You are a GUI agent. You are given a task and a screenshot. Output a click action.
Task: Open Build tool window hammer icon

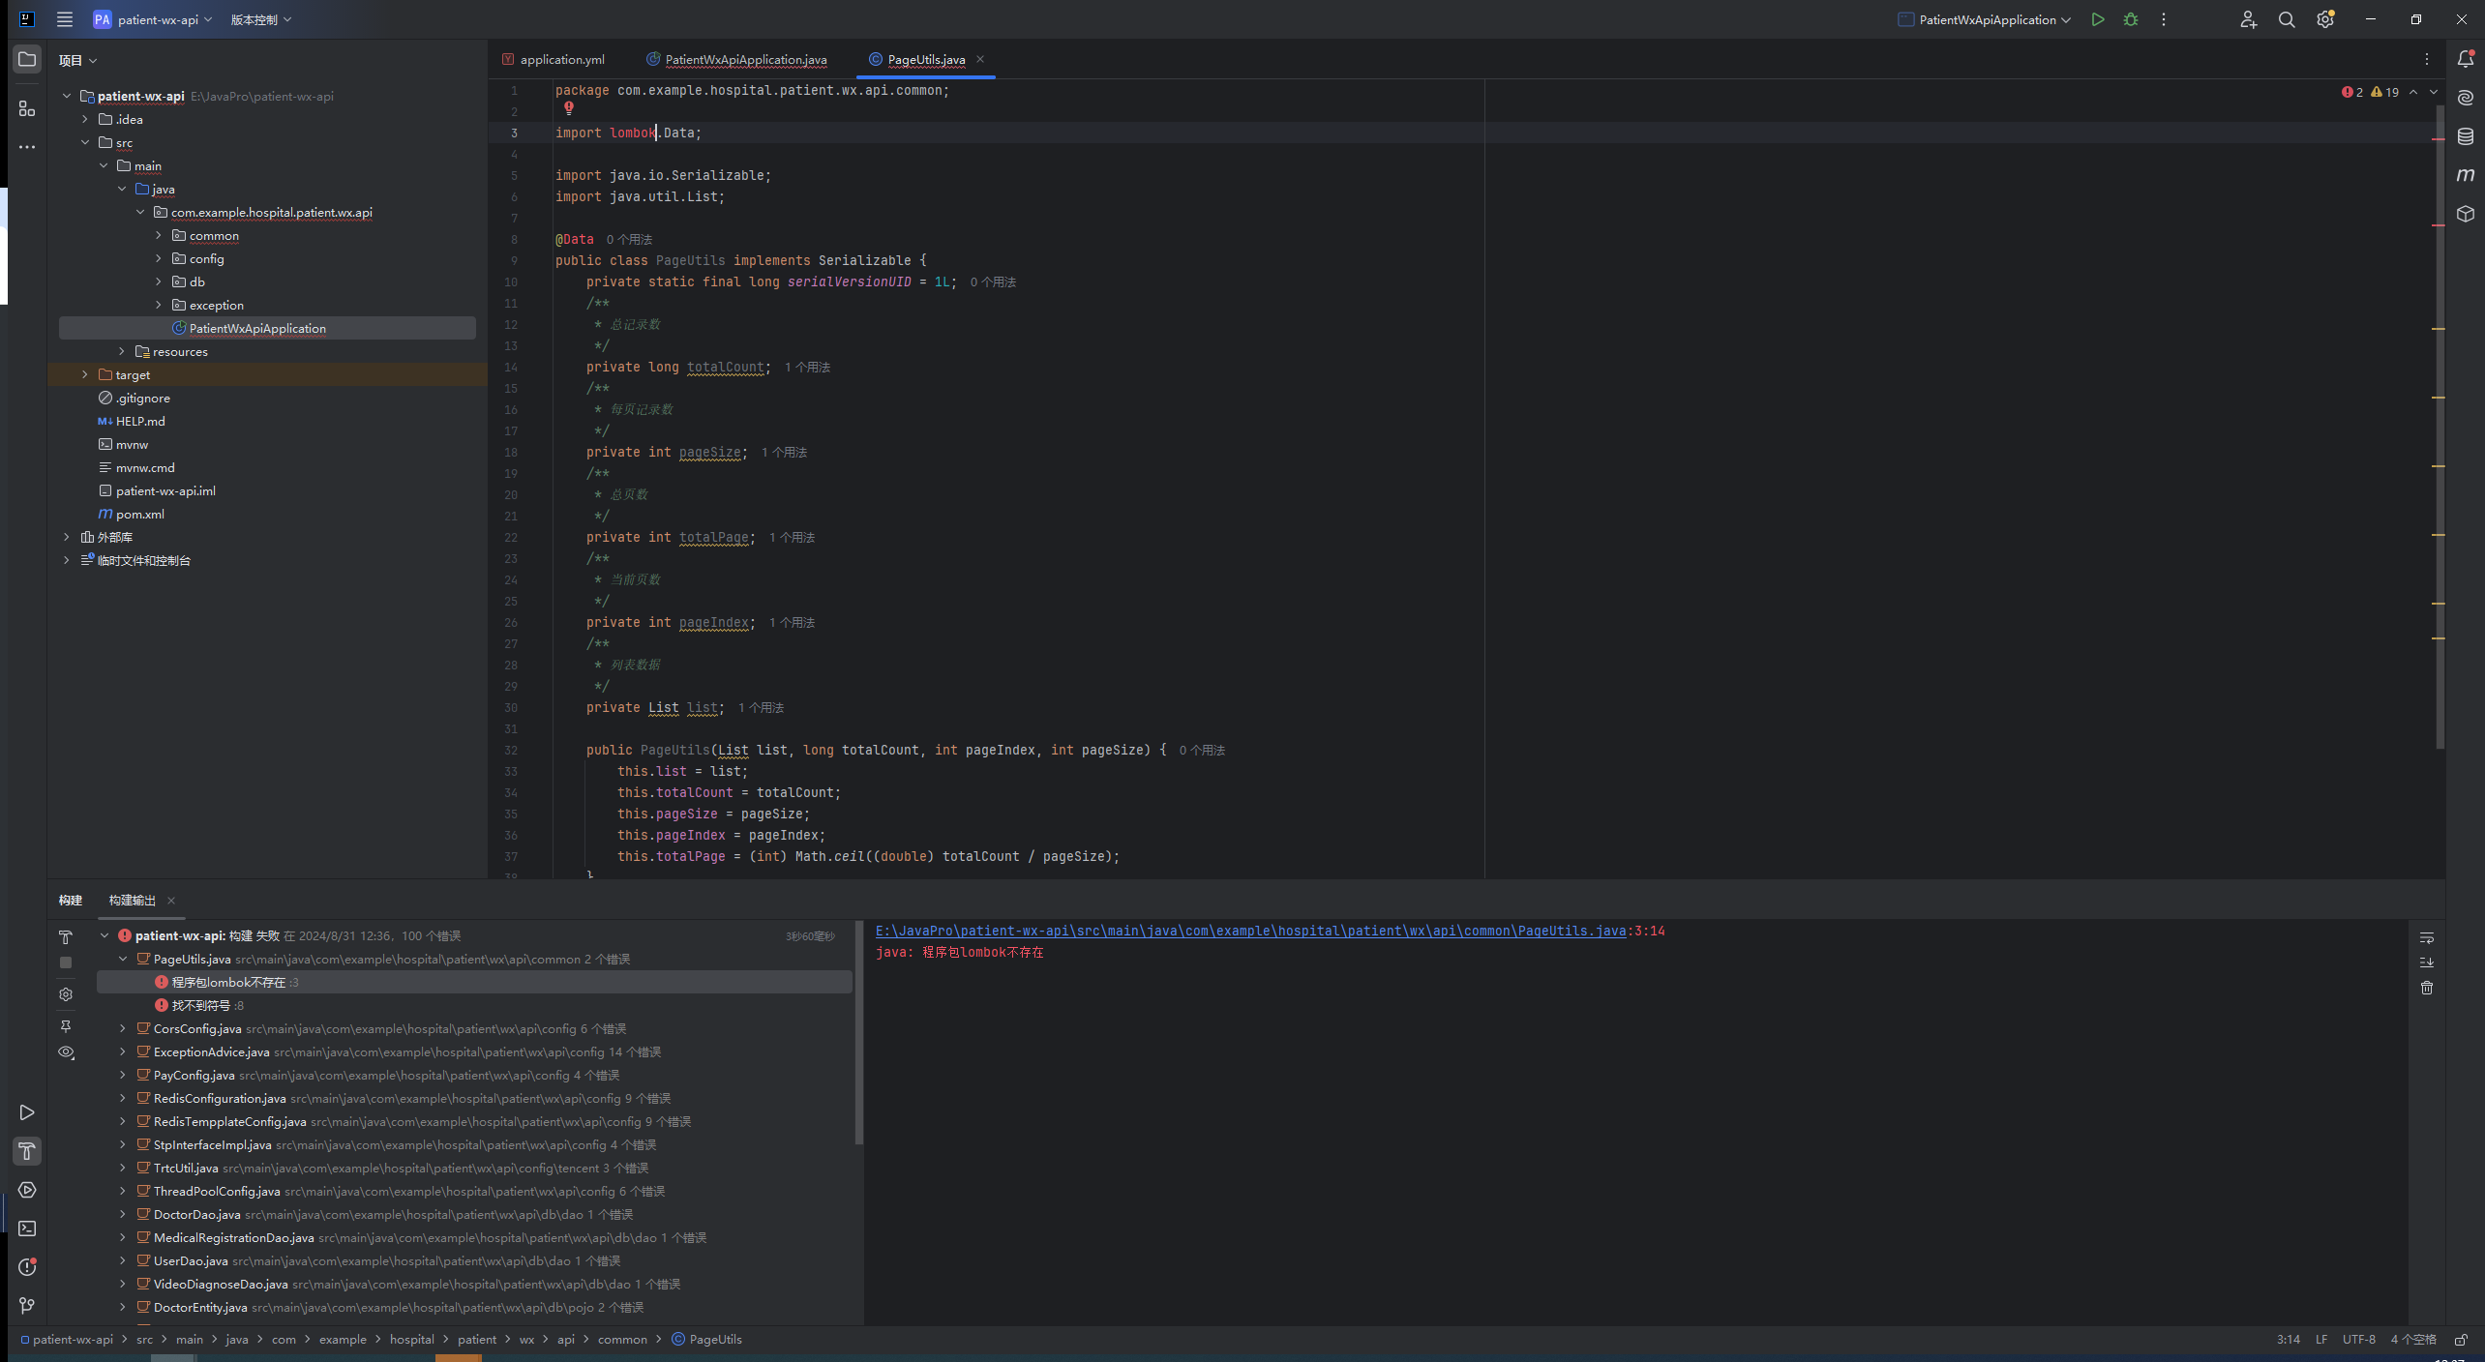pyautogui.click(x=27, y=1151)
